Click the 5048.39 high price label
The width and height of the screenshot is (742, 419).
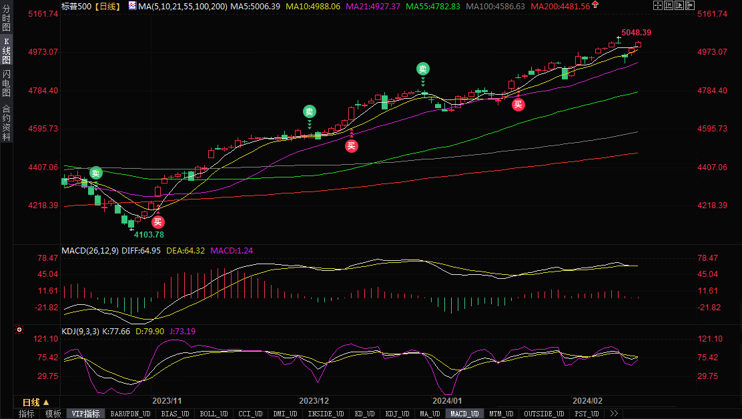point(635,32)
